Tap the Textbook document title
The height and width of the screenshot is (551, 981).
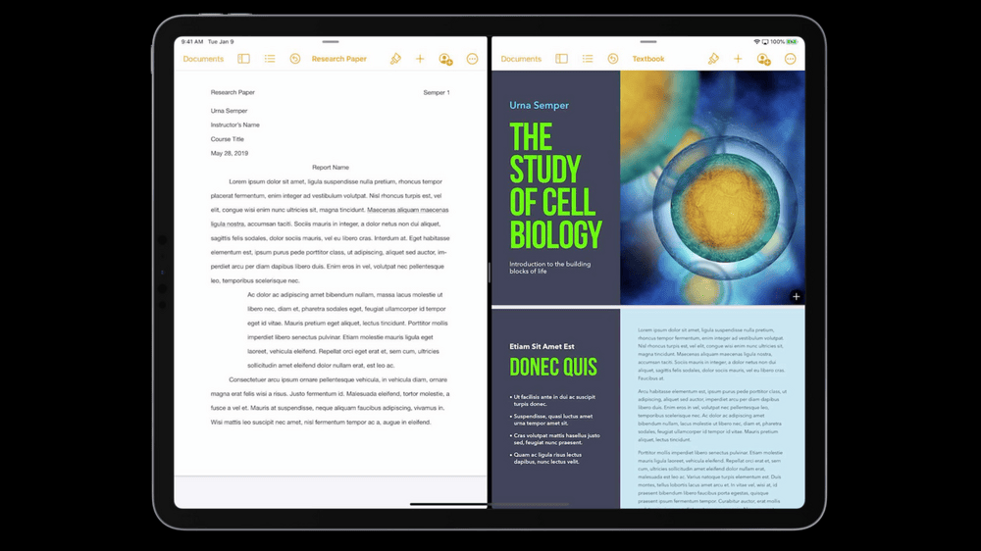[x=647, y=59]
